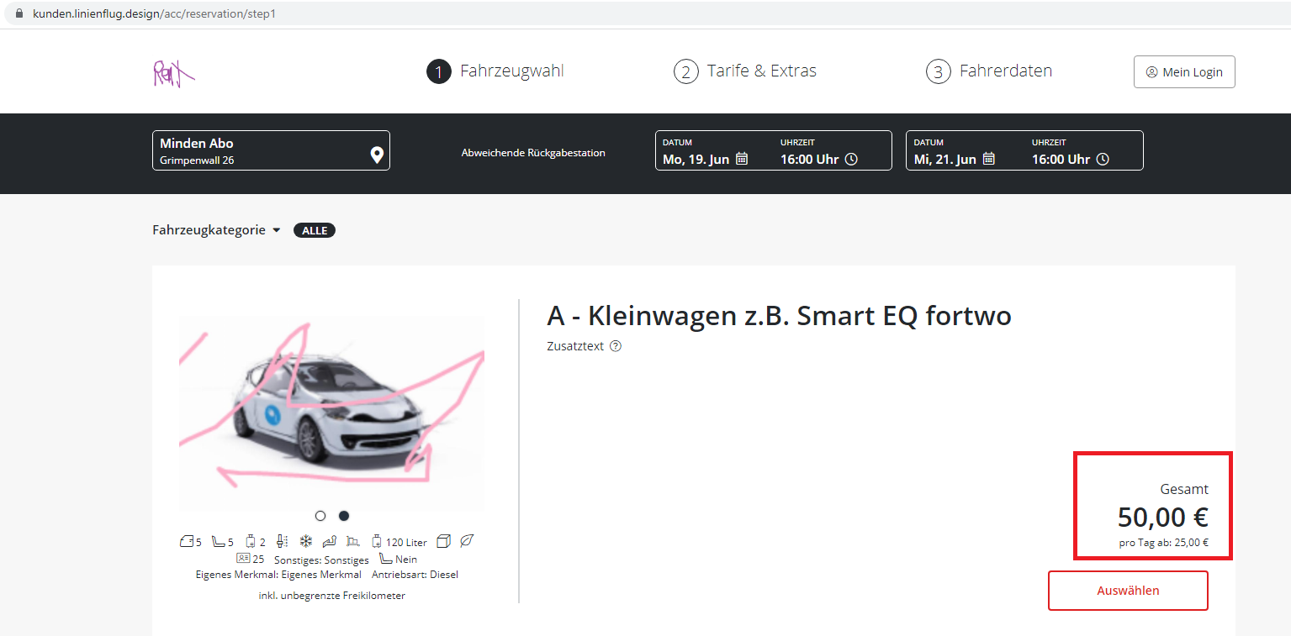Toggle the ALLE category filter pill

[314, 230]
